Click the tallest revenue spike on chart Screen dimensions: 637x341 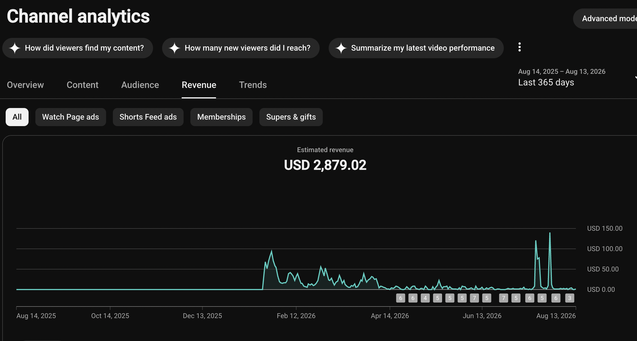550,234
